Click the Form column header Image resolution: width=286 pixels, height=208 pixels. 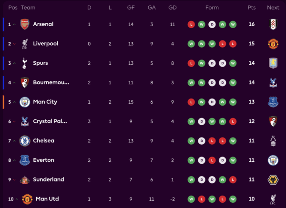click(x=212, y=8)
